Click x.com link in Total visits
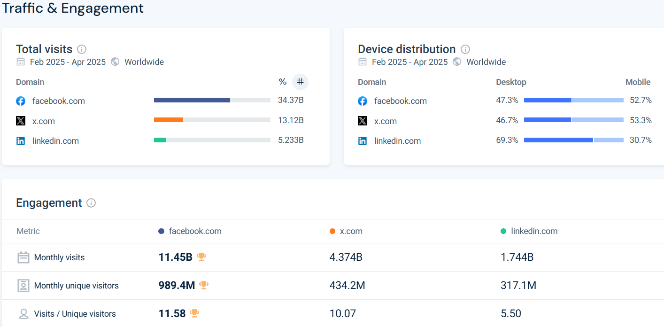Screen dimensions: 664x327 (44, 121)
